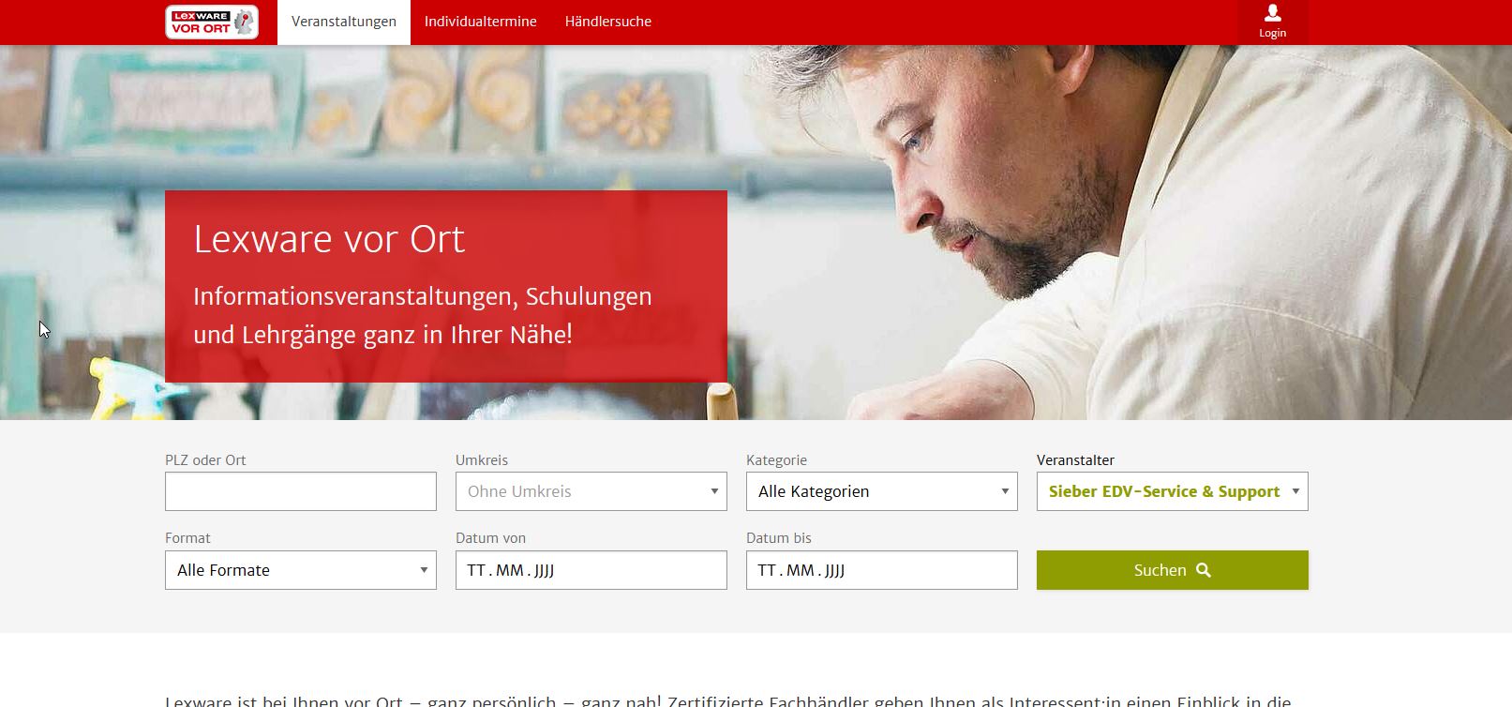Open the Kategorie dropdown
1512x707 pixels.
pyautogui.click(x=882, y=491)
